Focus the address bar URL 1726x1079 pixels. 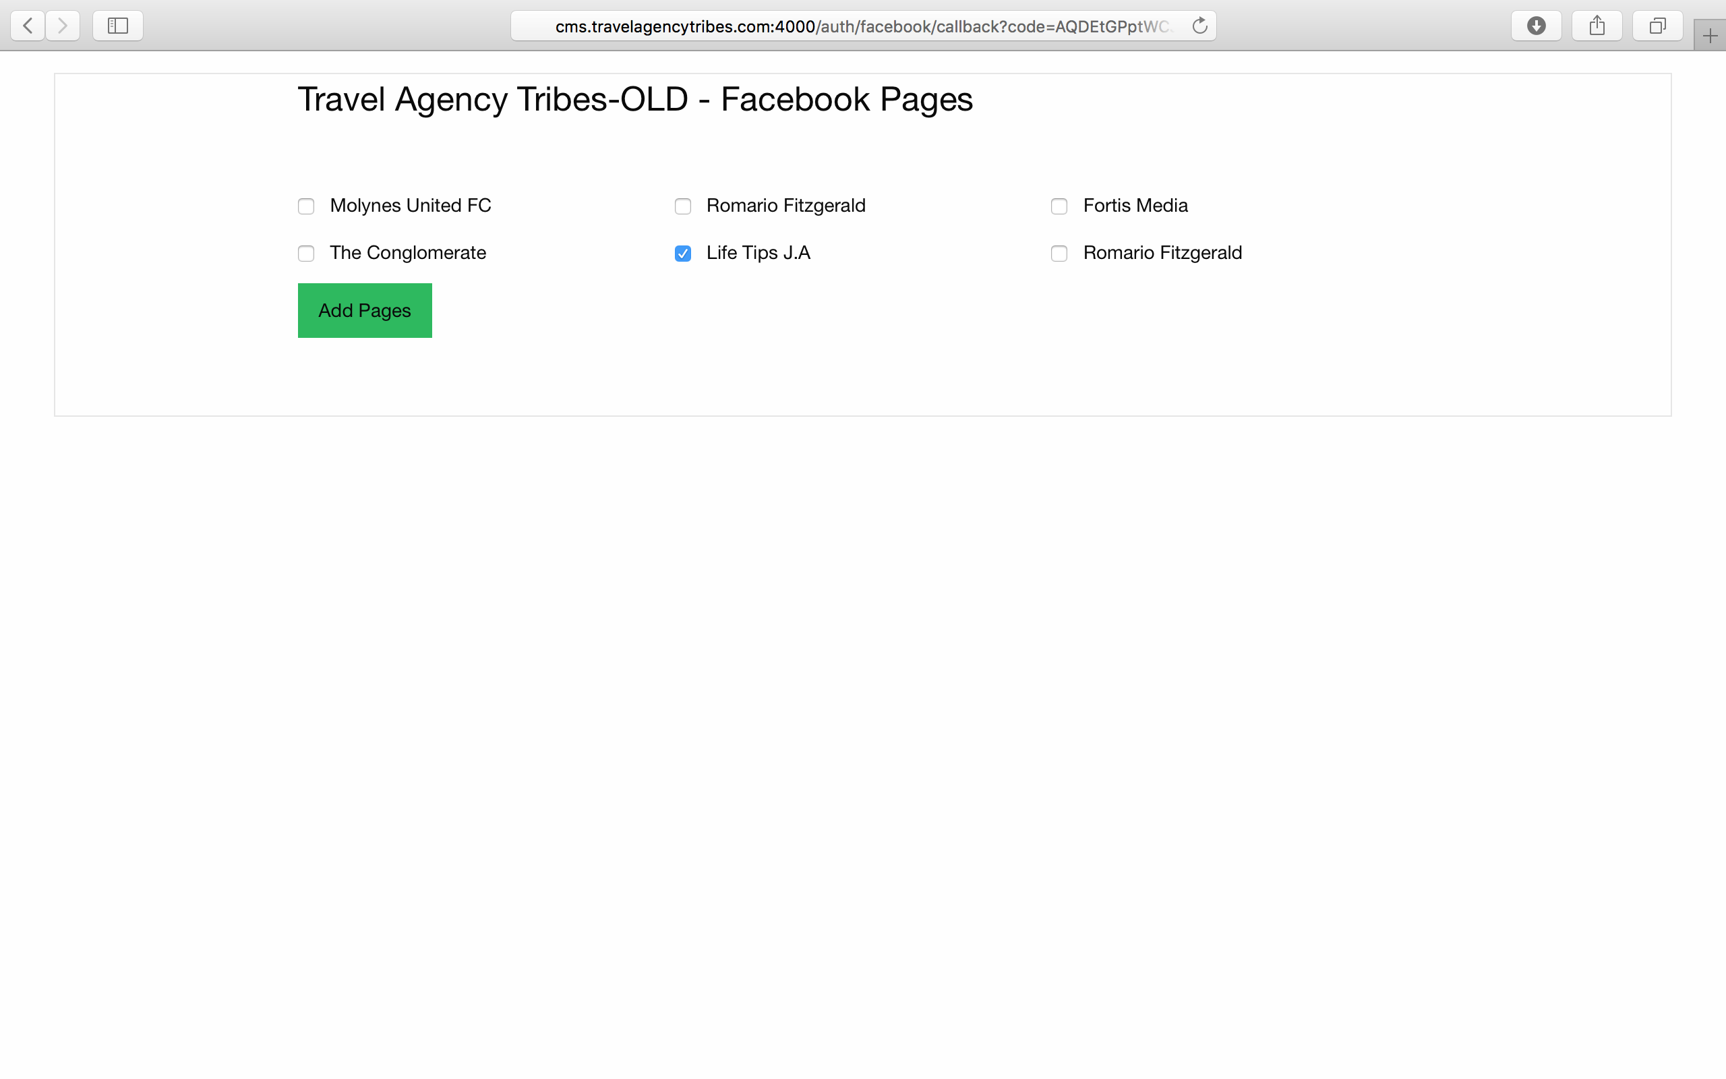(863, 26)
